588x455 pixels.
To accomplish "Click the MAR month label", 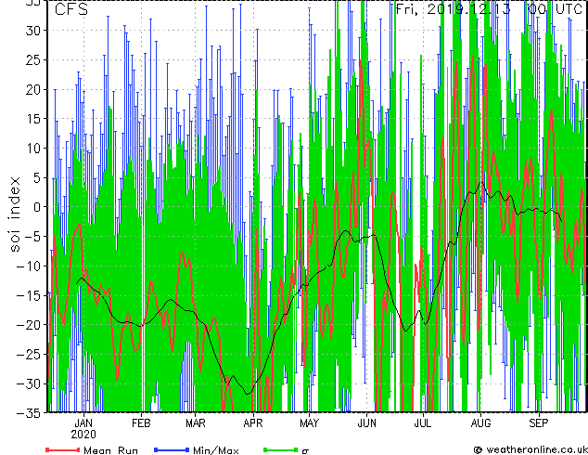I will 196,423.
